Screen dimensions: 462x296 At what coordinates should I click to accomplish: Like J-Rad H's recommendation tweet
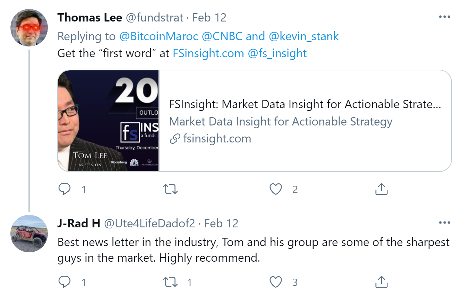(276, 282)
